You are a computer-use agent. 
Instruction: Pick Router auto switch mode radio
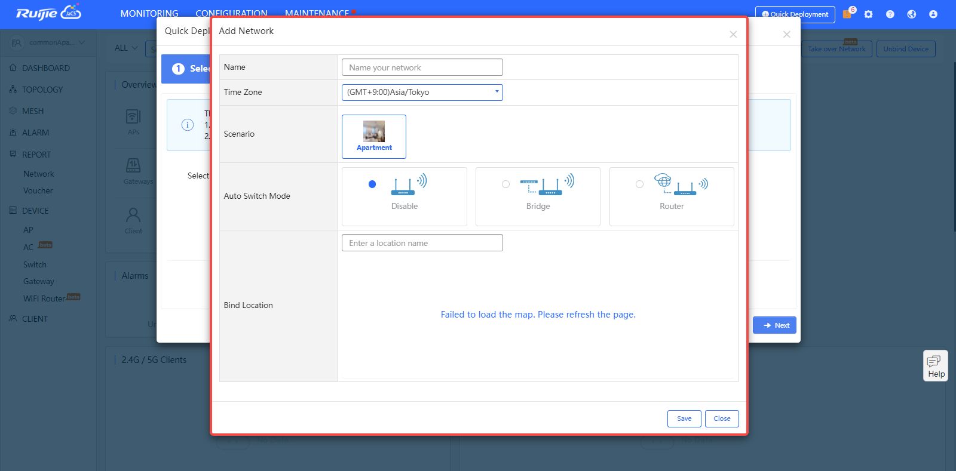point(639,184)
